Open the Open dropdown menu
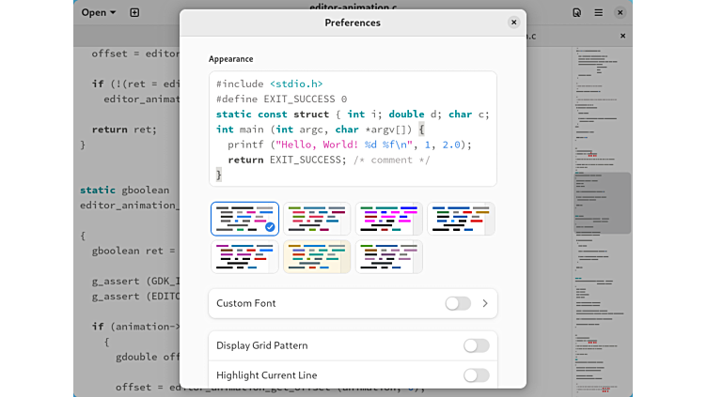This screenshot has height=397, width=707. point(99,12)
